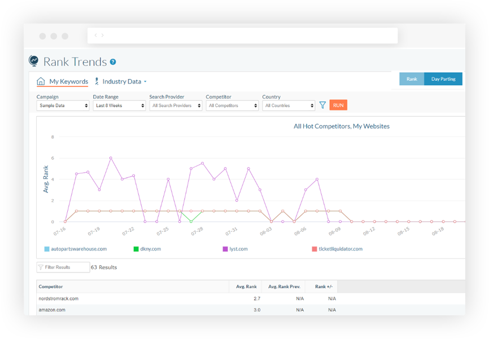The width and height of the screenshot is (489, 339).
Task: Sort by the Competitor column header
Action: [x=133, y=287]
